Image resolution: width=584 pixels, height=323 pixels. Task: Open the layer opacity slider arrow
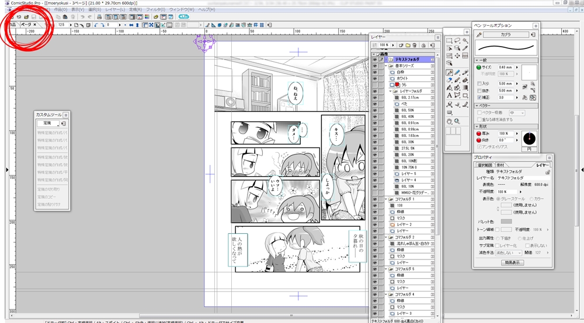[x=394, y=45]
